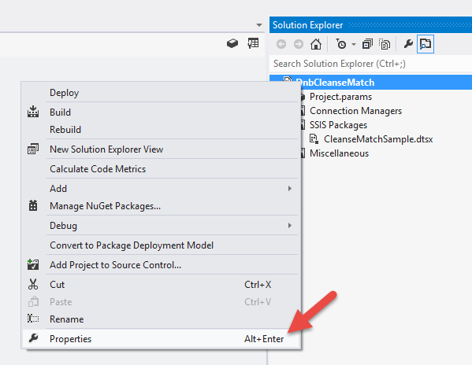Click the grid table icon above menu
This screenshot has height=365, width=472.
click(253, 43)
